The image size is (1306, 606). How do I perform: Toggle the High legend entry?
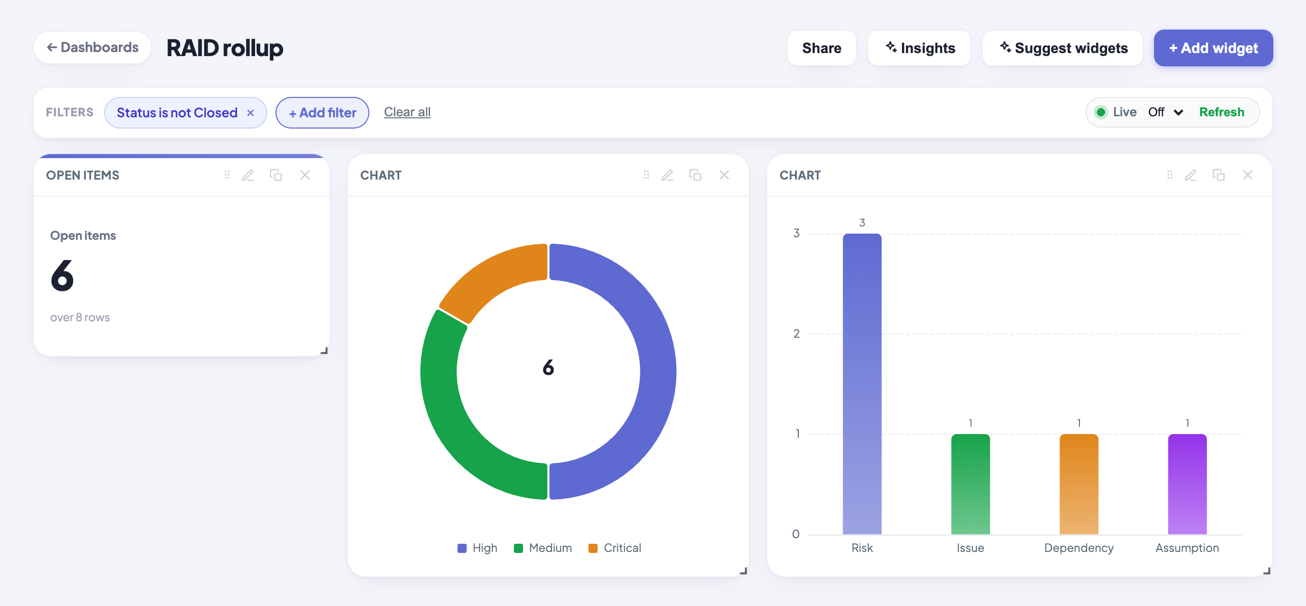pyautogui.click(x=478, y=548)
